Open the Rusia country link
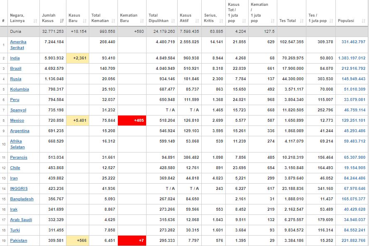The height and width of the screenshot is (246, 369). (15, 79)
